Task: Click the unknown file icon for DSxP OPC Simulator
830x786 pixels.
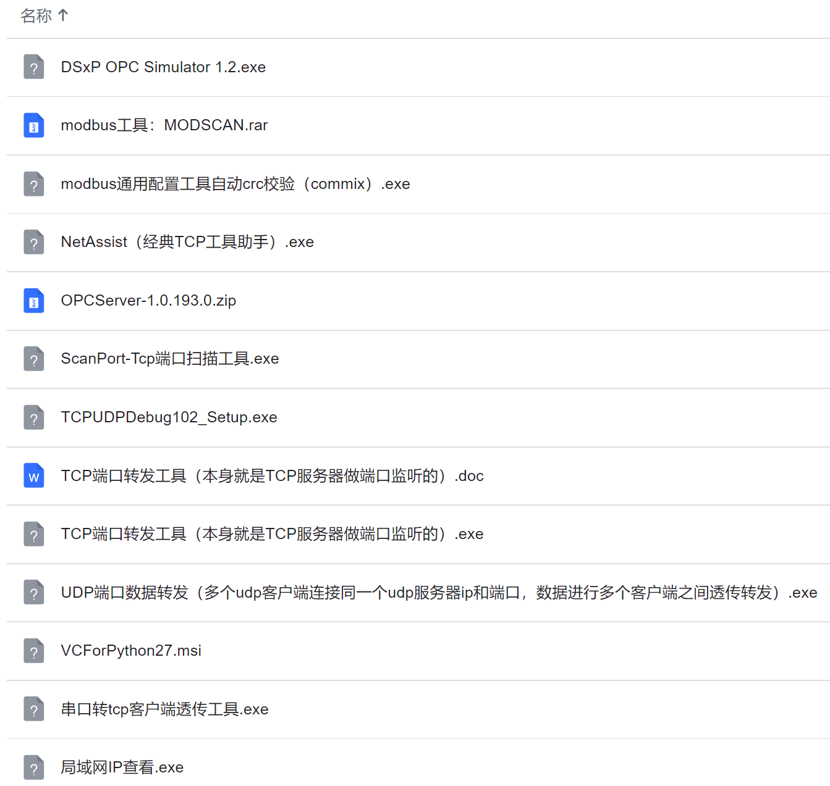Action: pyautogui.click(x=34, y=67)
